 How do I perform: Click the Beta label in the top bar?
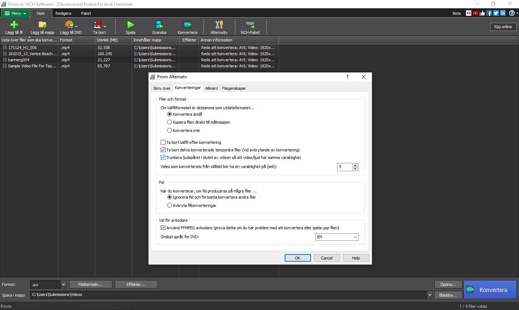pyautogui.click(x=457, y=13)
